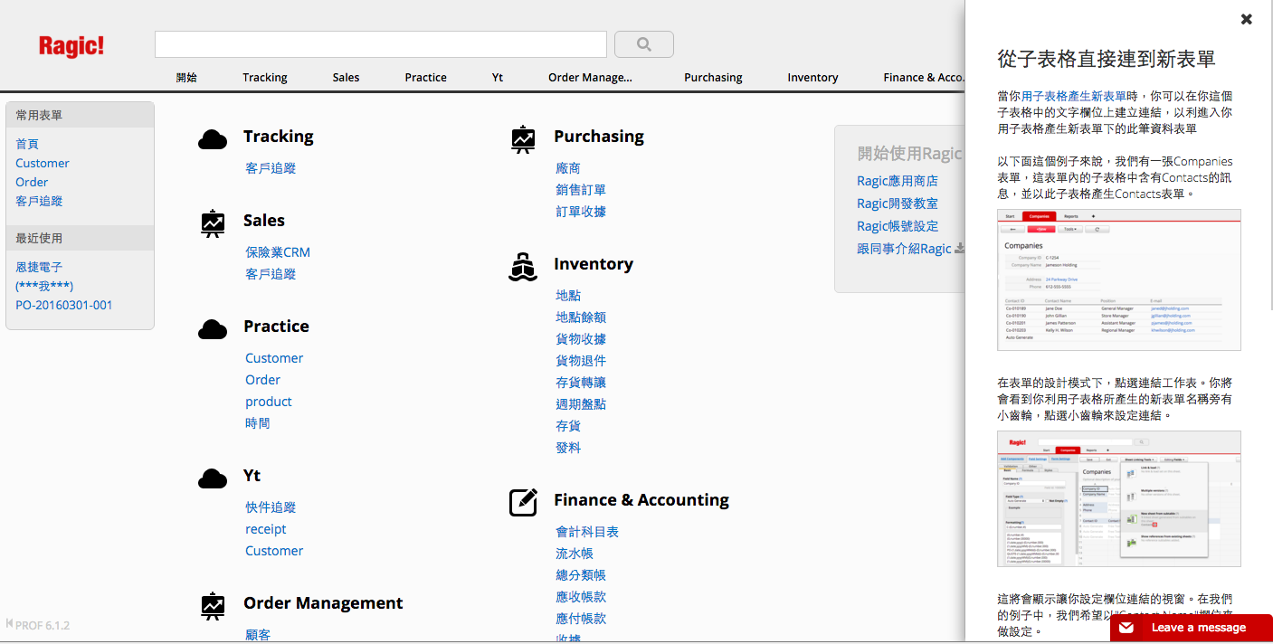Image resolution: width=1273 pixels, height=644 pixels.
Task: Open 貨物退件 under Inventory
Action: [x=581, y=361]
